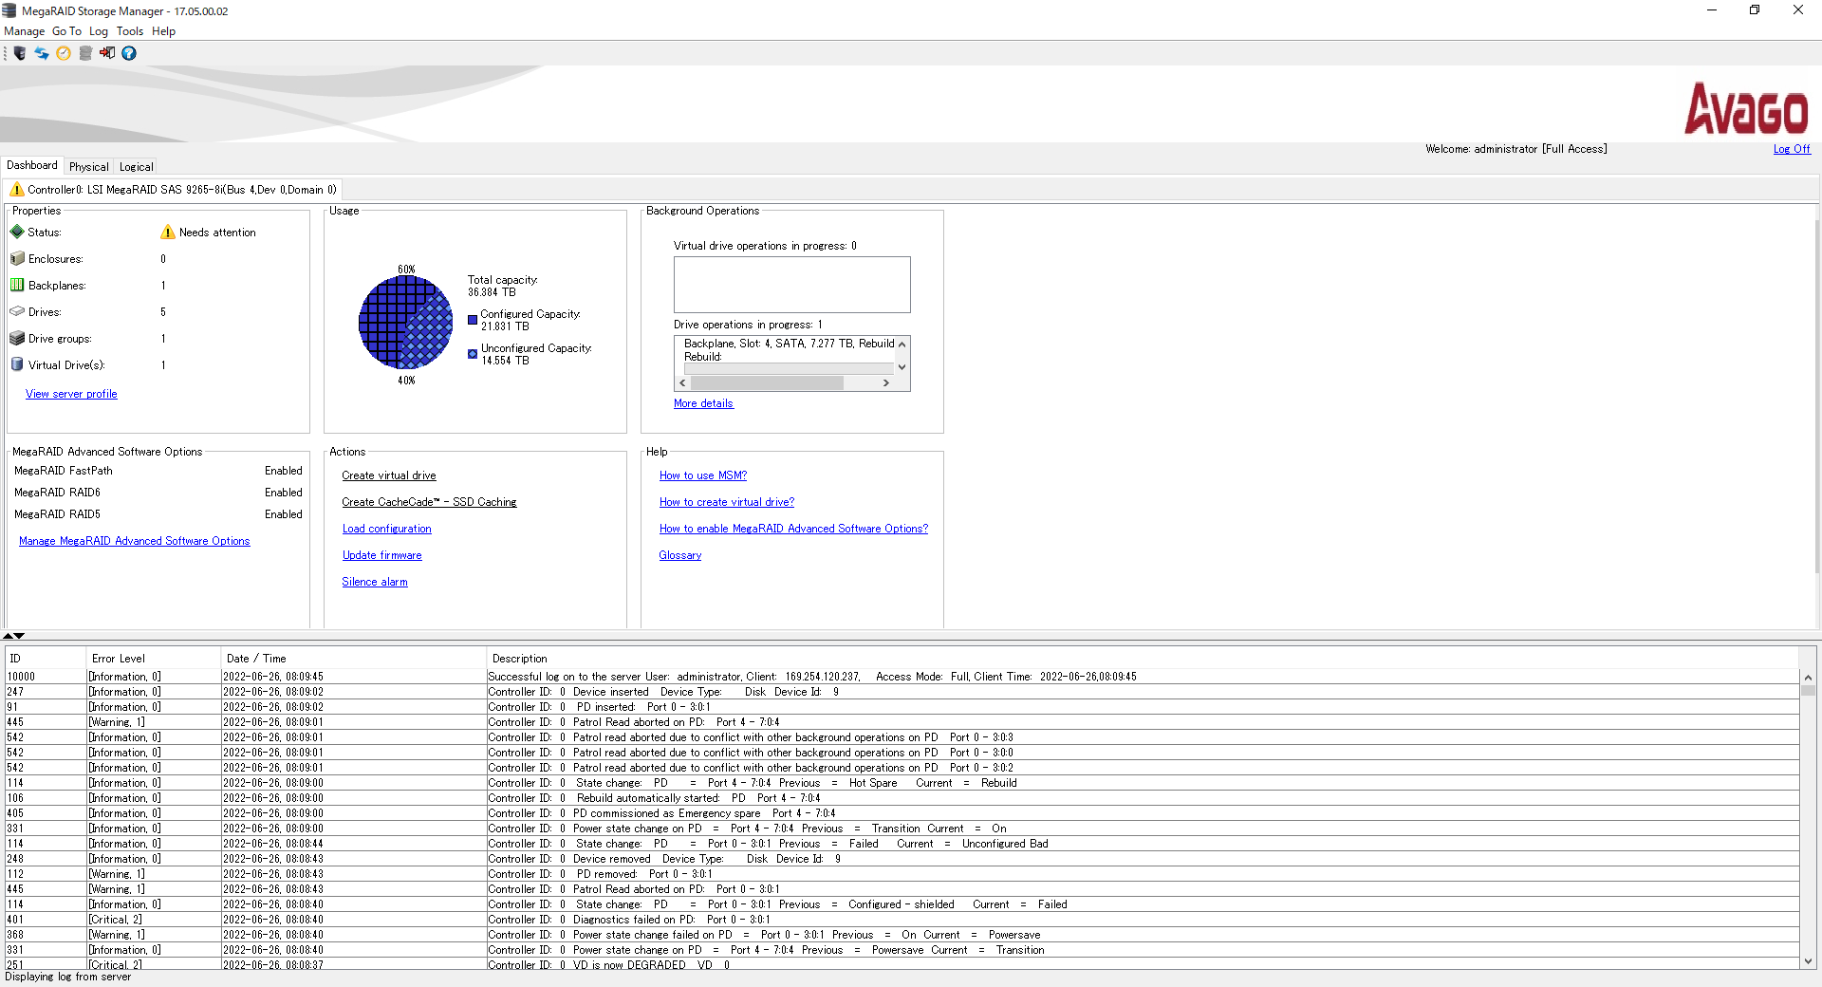Click the Virtual Drive(s) icon

click(x=17, y=364)
